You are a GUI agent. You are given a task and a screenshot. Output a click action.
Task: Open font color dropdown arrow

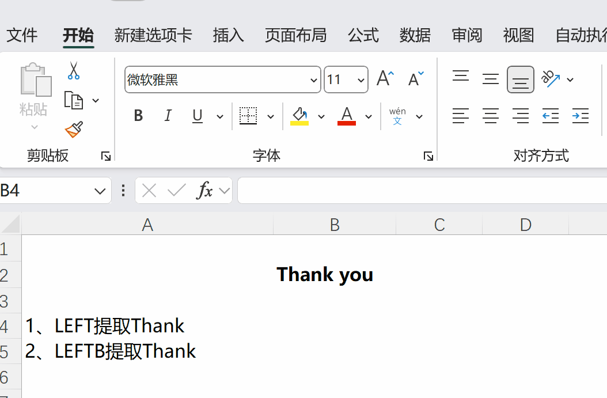[369, 116]
